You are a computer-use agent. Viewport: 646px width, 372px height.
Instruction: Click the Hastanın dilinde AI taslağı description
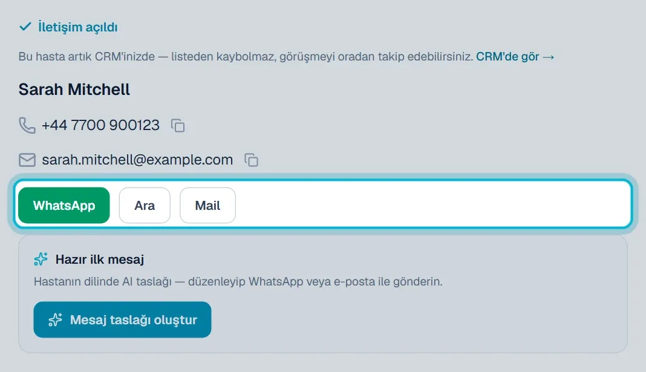(x=238, y=282)
